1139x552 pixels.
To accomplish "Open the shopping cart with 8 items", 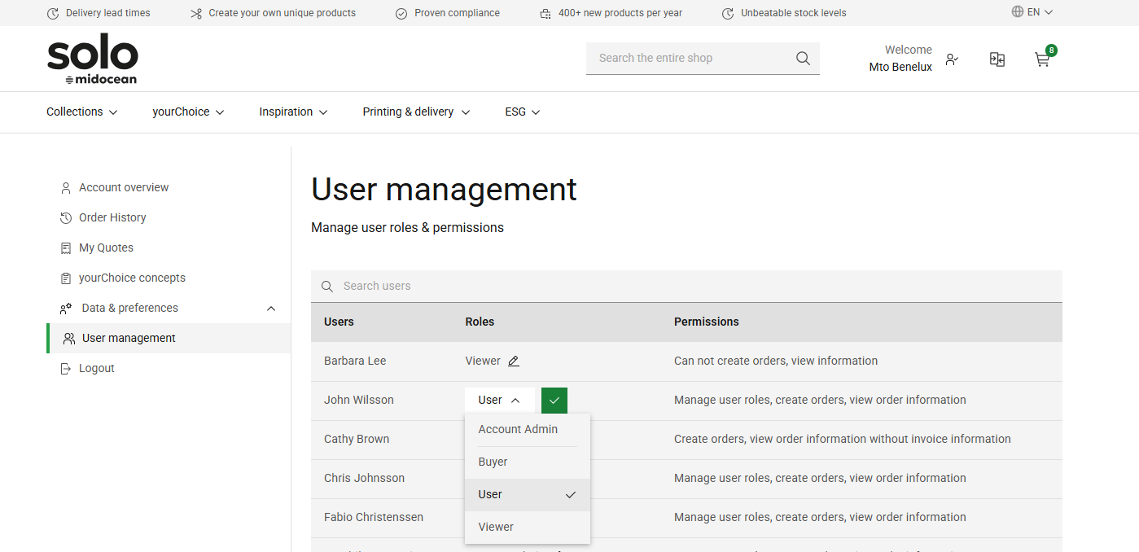I will click(1042, 59).
